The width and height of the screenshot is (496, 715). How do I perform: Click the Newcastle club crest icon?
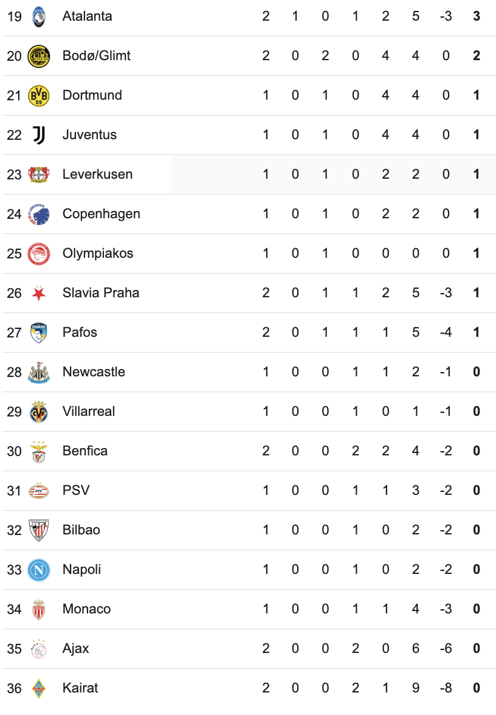[39, 372]
